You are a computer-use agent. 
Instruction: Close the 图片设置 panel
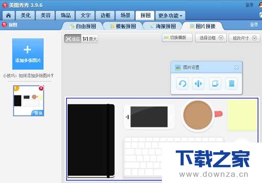(236, 67)
